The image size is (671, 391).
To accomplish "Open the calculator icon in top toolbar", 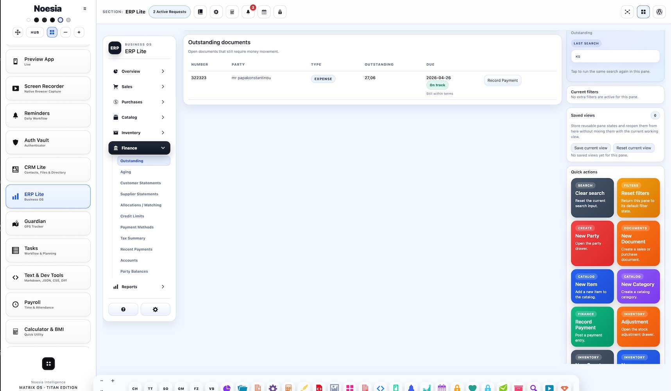I will click(232, 12).
